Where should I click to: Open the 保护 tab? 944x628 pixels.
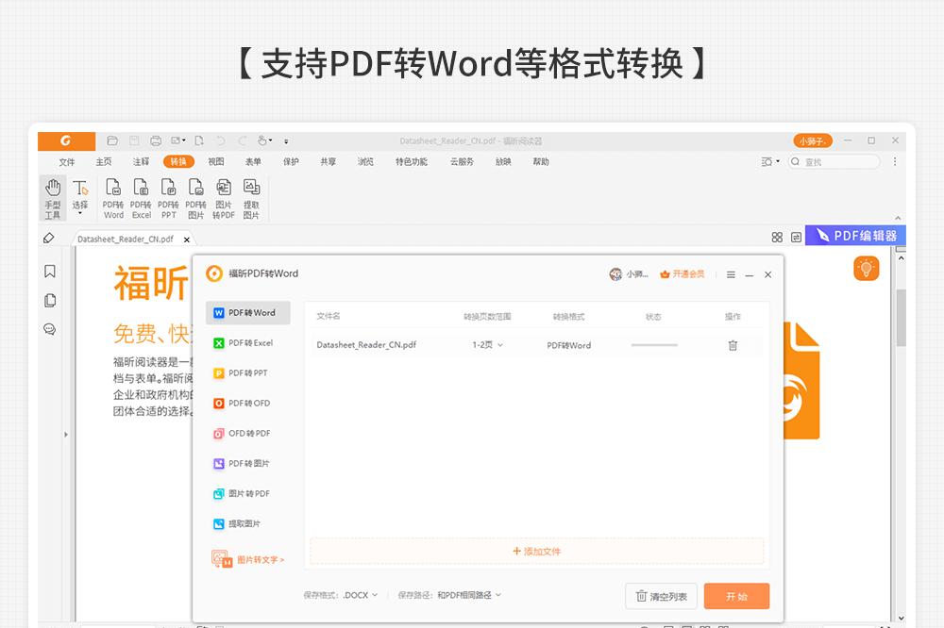(291, 162)
